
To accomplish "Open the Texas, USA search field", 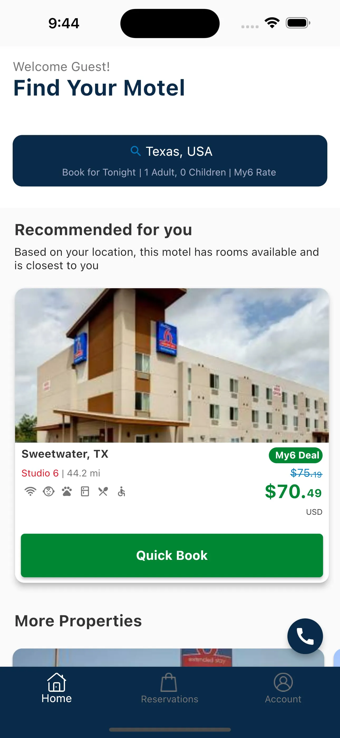I will click(x=179, y=151).
